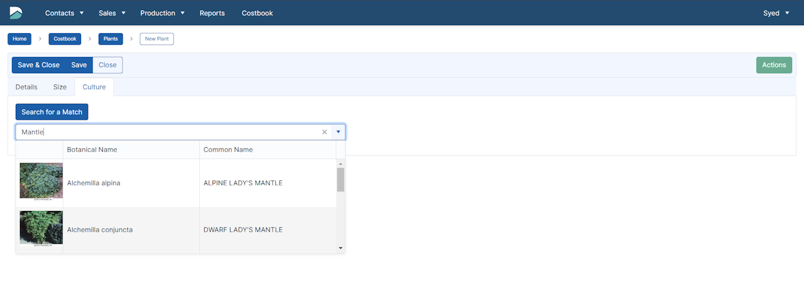Clear the Mantle search text

click(325, 132)
